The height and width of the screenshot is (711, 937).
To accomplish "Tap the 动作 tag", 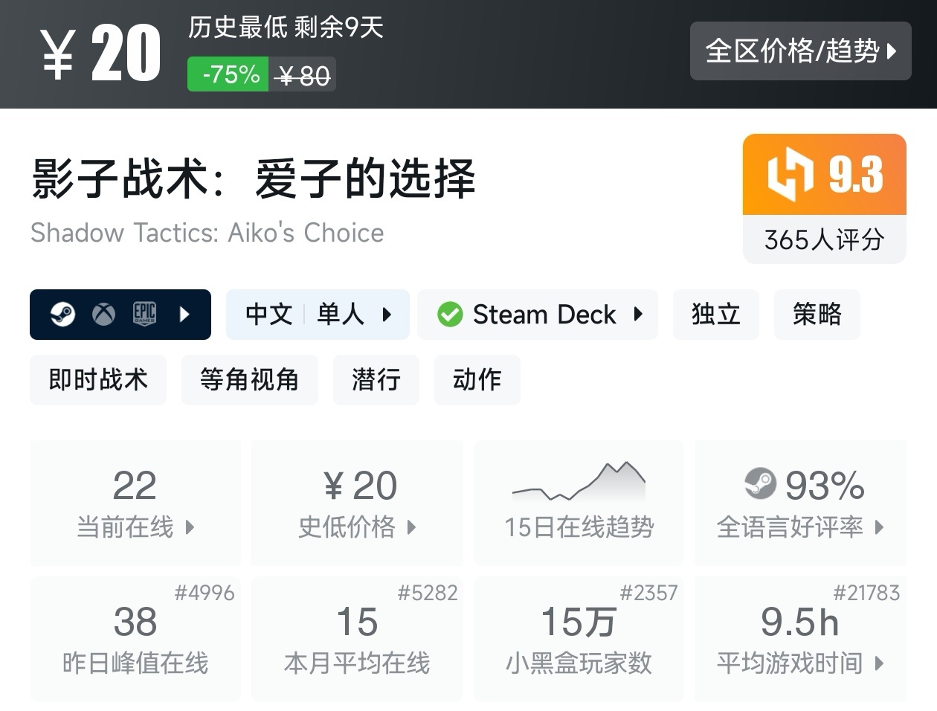I will click(477, 380).
